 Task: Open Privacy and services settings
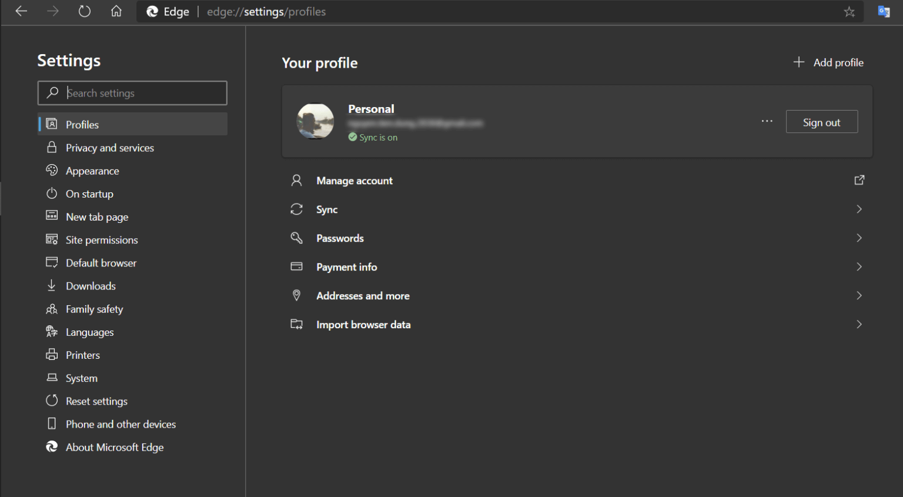tap(109, 148)
